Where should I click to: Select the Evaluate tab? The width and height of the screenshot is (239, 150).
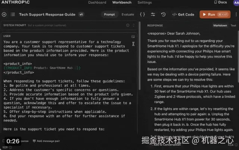[x=128, y=14]
